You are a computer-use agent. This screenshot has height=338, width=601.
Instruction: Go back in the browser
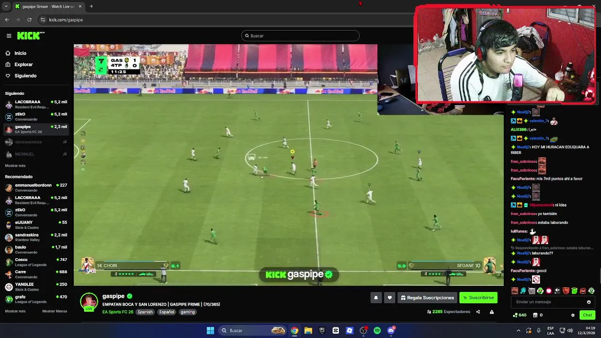(x=7, y=20)
